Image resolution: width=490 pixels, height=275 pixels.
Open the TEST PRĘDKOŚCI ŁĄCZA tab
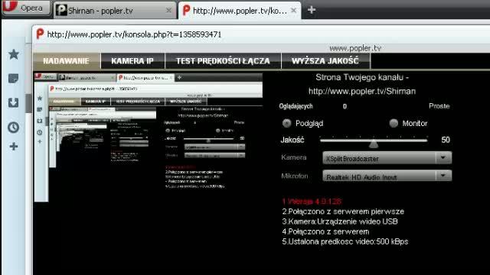point(223,61)
